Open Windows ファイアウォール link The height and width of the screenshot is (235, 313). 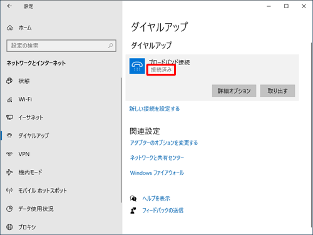(x=157, y=172)
